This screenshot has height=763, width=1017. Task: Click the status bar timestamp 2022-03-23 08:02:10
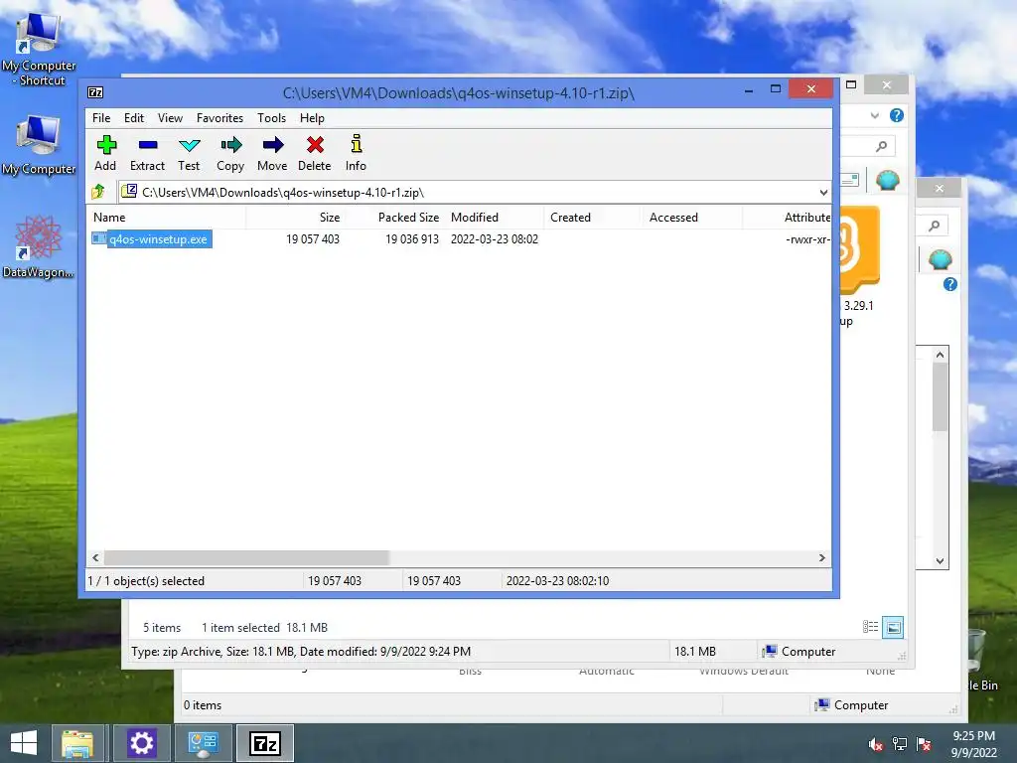[x=558, y=581]
